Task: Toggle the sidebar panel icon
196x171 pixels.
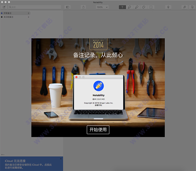Action: coord(68,7)
